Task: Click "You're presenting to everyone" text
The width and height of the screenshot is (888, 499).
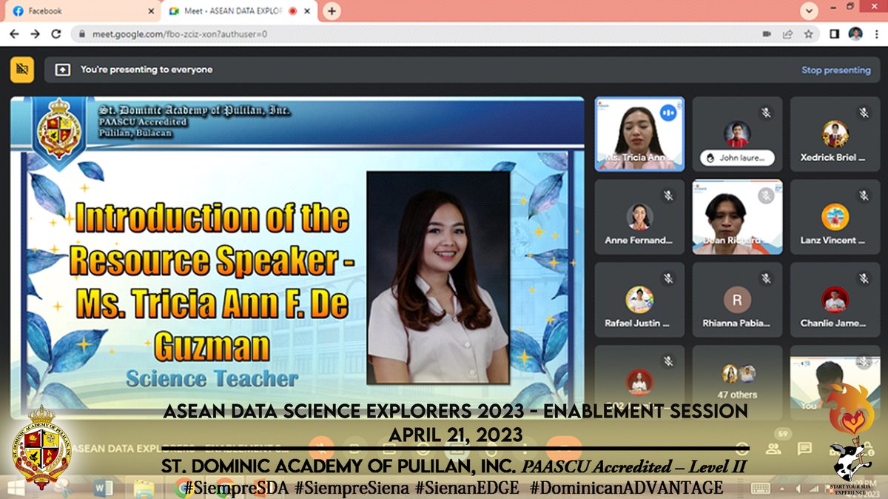Action: click(x=147, y=70)
